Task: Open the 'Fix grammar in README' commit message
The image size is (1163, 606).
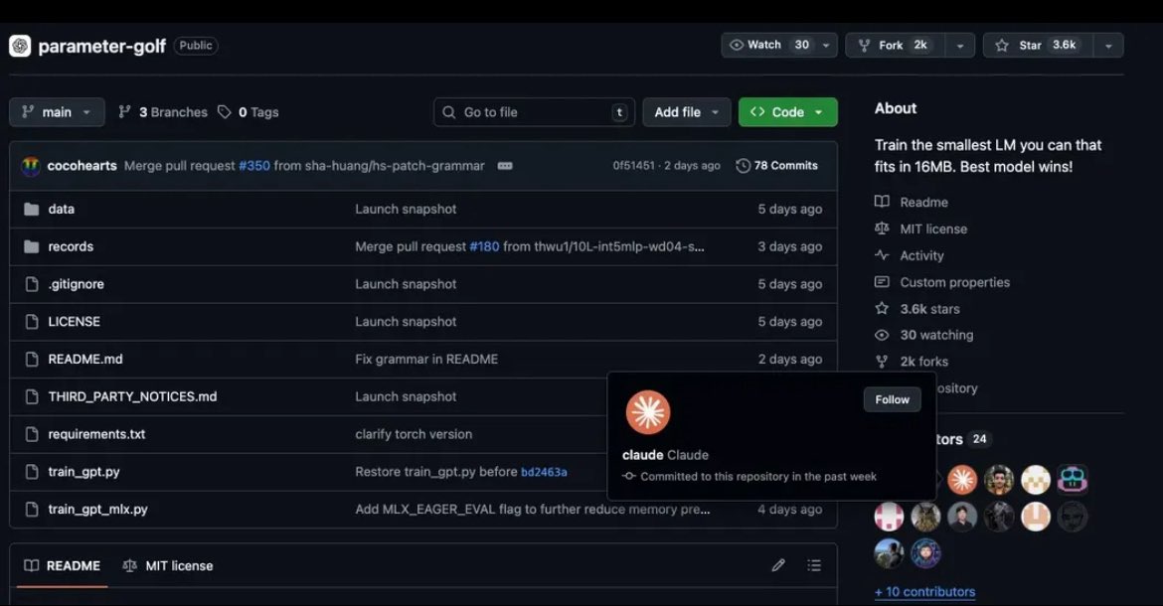Action: tap(426, 359)
